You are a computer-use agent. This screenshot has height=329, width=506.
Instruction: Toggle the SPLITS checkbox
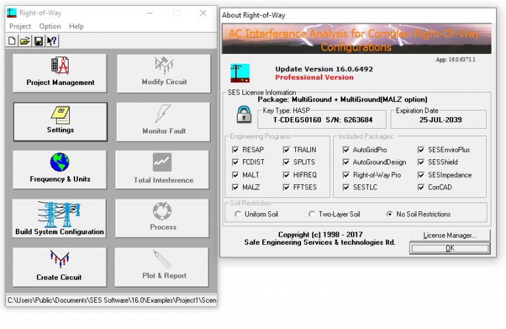[286, 162]
